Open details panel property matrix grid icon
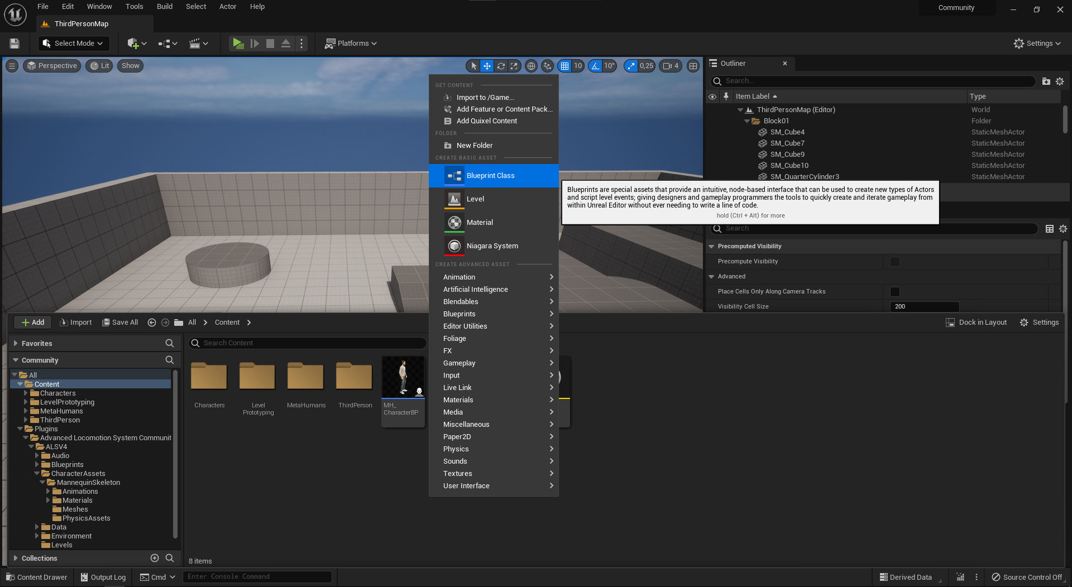 coord(1050,229)
